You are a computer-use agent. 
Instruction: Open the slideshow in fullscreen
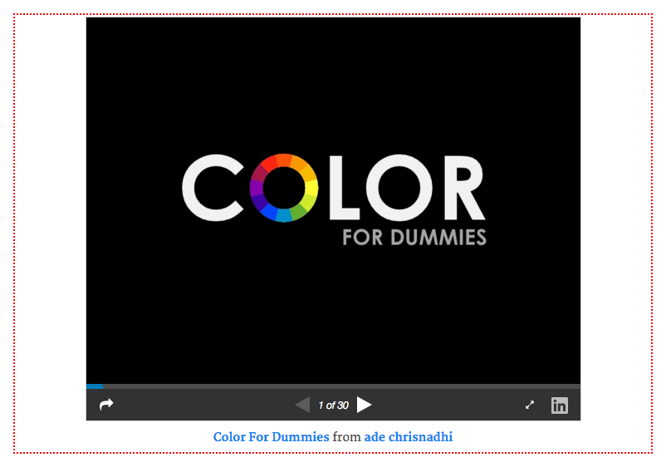click(530, 405)
